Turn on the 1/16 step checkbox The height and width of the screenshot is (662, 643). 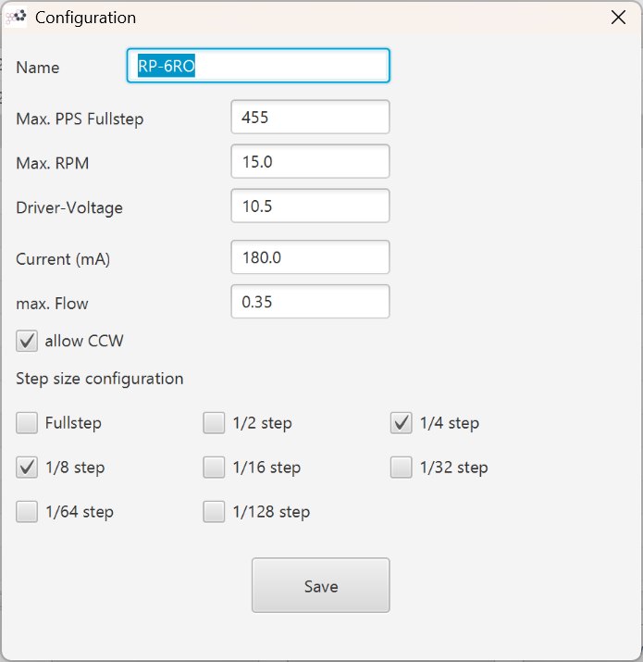[x=214, y=468]
